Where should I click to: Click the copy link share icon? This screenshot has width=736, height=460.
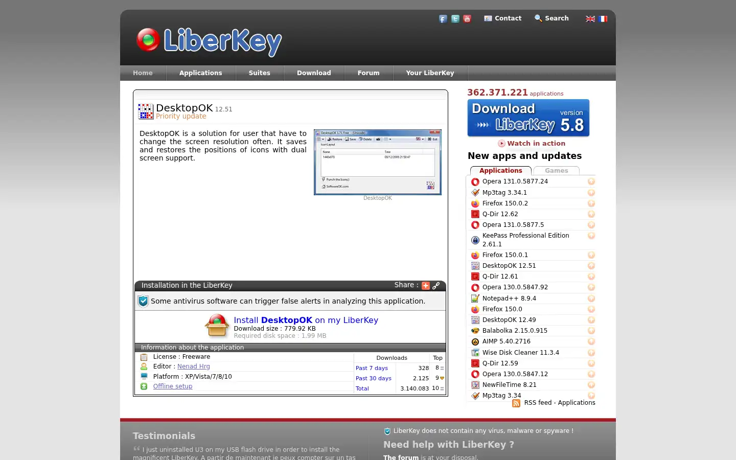click(x=436, y=286)
